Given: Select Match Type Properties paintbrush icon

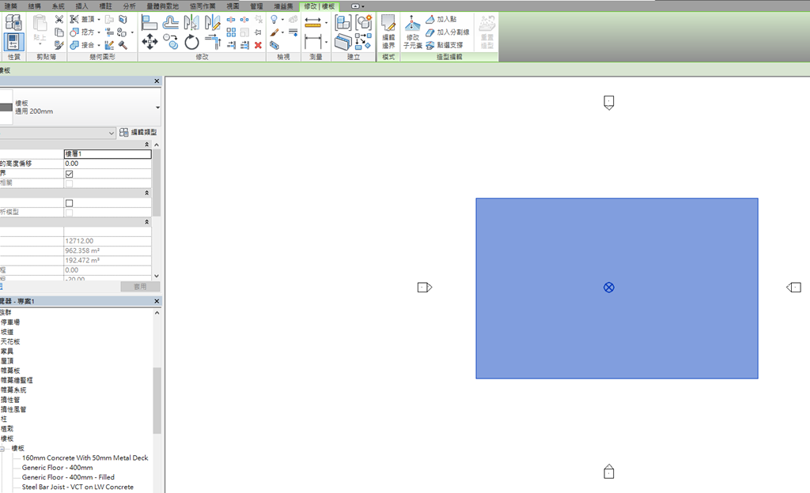Looking at the screenshot, I should (x=59, y=45).
